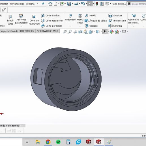Open the Insertar menu
Screen dimensions: 146x146
[x=4, y=4]
